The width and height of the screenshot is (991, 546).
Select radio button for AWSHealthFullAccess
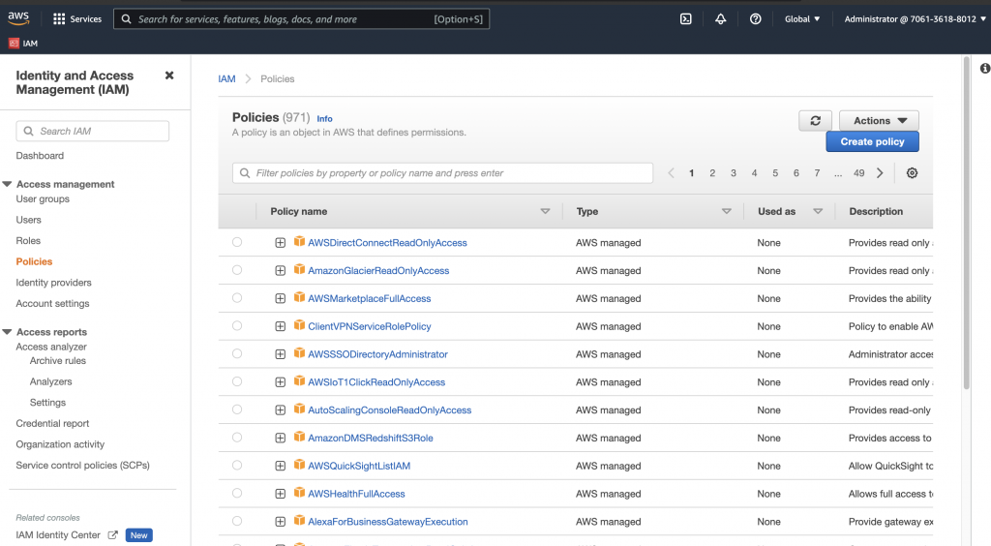click(x=237, y=494)
